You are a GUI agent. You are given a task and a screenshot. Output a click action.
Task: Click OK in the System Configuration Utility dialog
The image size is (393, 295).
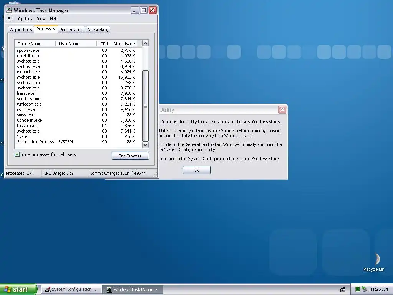tap(196, 170)
